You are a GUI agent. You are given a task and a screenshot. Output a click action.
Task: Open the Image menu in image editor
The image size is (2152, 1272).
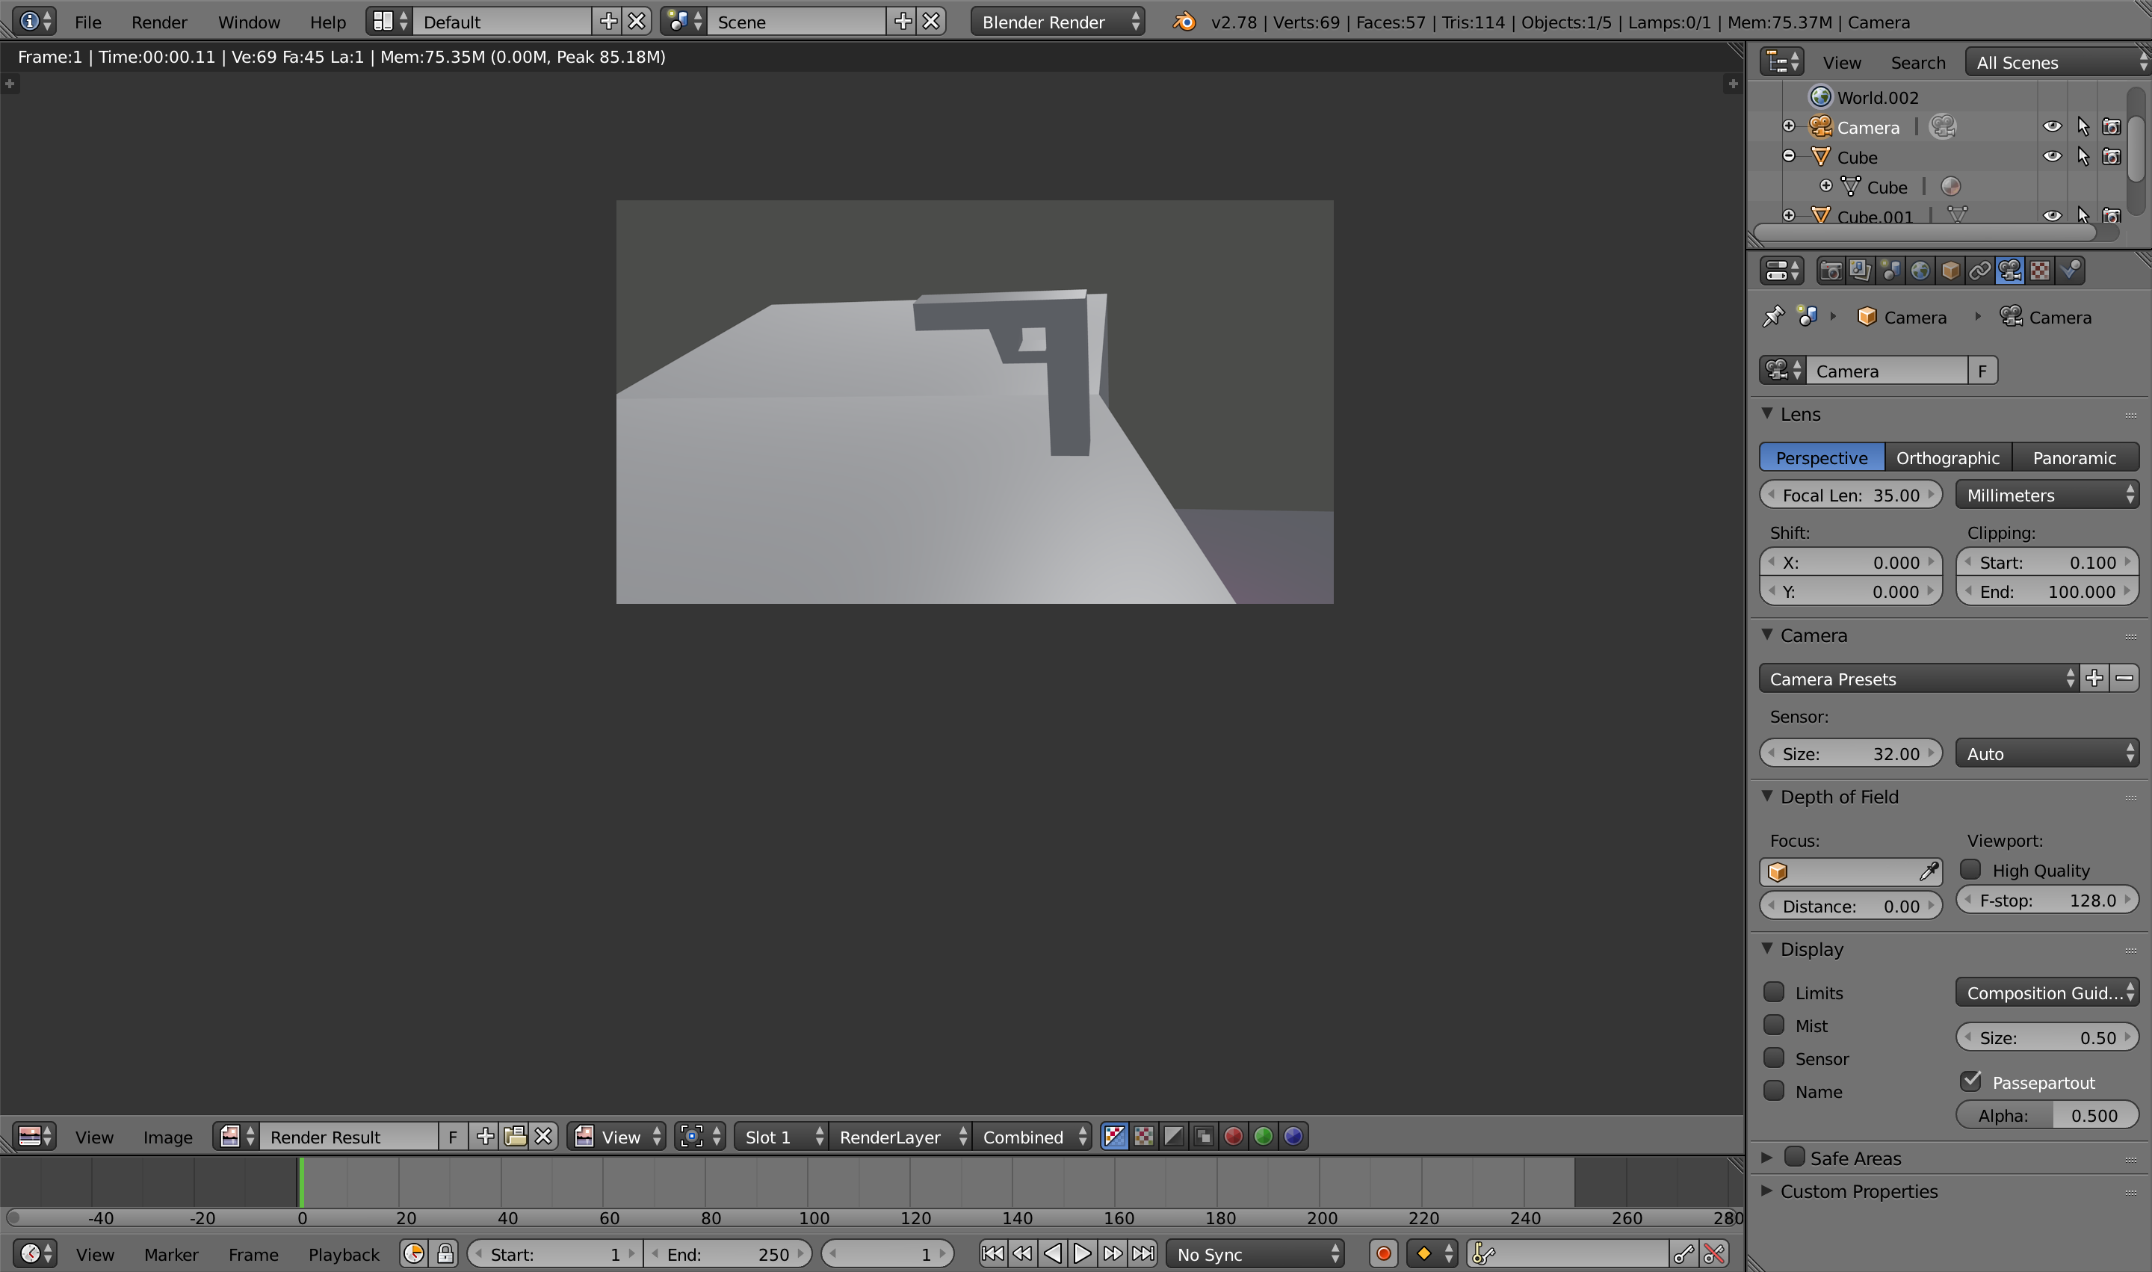pyautogui.click(x=167, y=1137)
